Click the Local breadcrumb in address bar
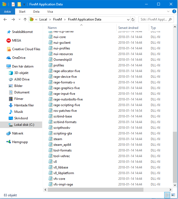The width and height of the screenshot is (178, 199). 43,19
